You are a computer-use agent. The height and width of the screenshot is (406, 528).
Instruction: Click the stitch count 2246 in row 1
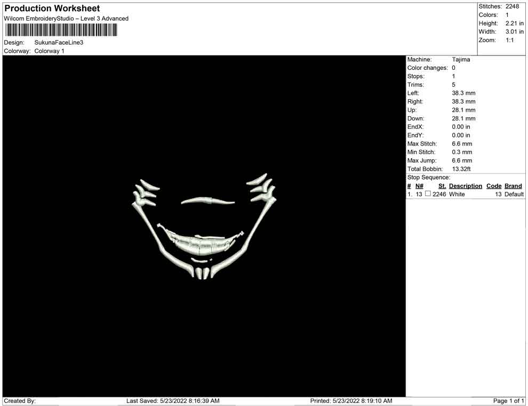(x=439, y=194)
